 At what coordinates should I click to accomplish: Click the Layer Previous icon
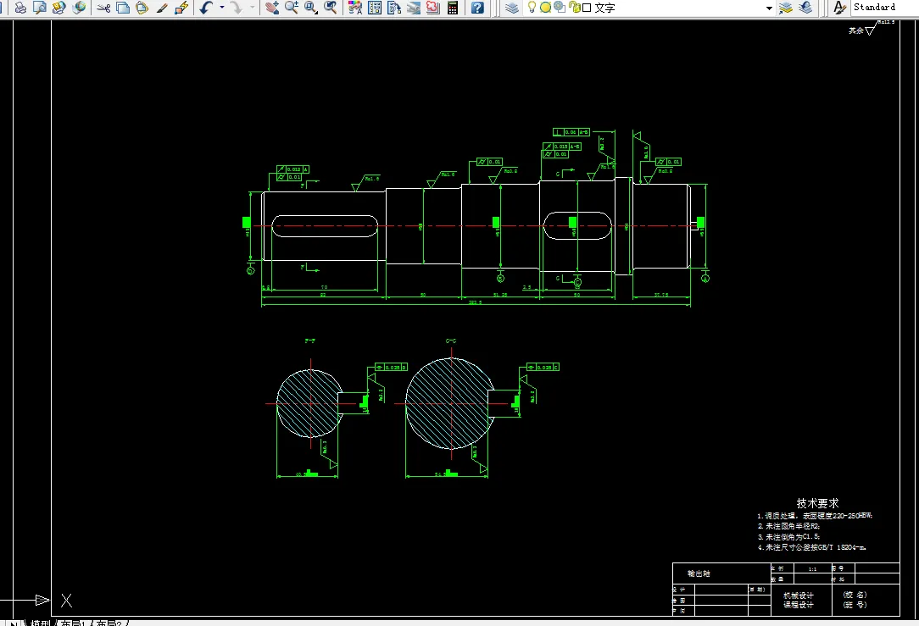pos(805,8)
